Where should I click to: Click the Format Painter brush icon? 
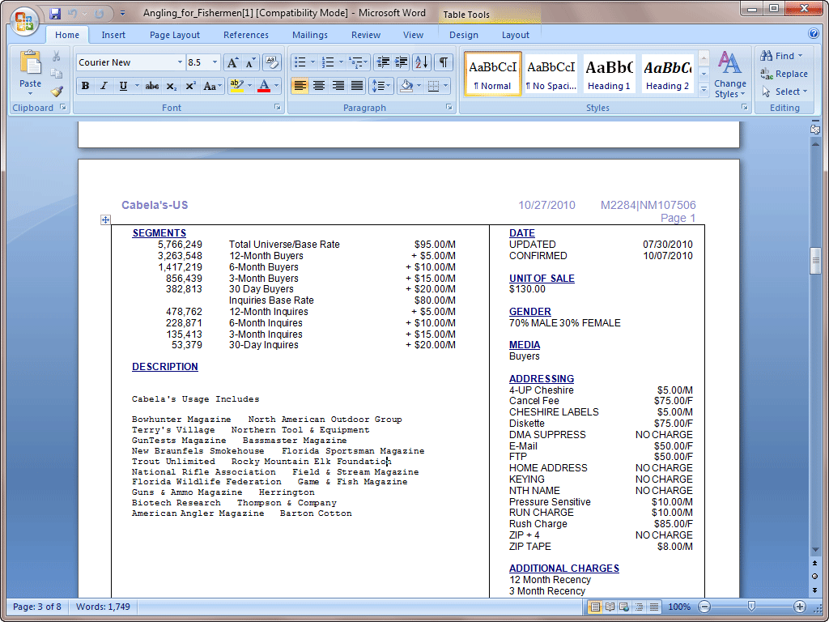57,92
